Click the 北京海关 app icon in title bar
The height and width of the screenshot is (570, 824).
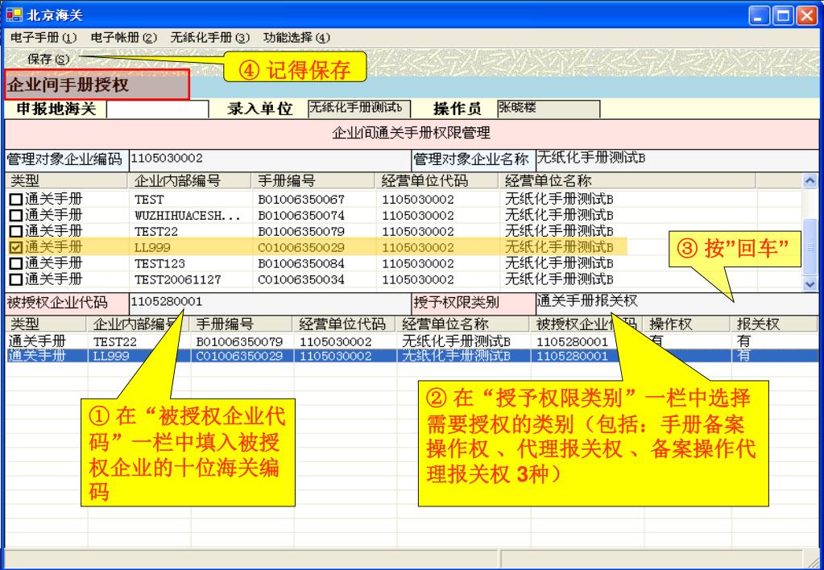point(14,15)
